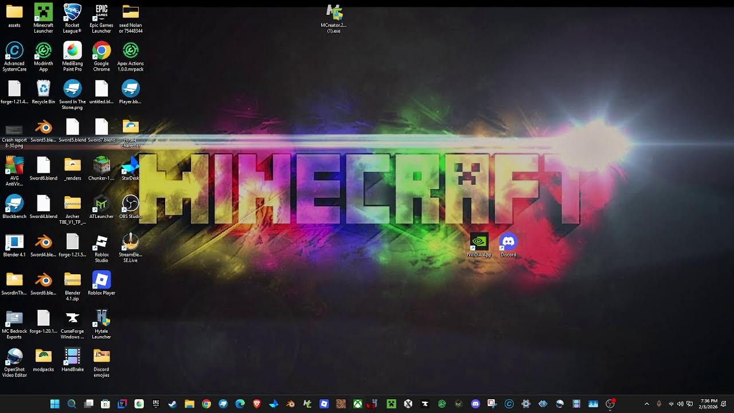
Task: Launch Microsoft Edge from the taskbar
Action: click(240, 404)
